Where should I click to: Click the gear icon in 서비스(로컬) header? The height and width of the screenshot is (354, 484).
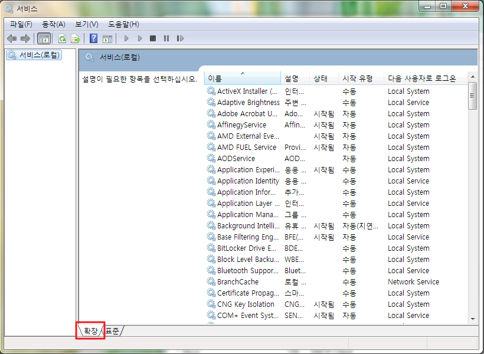[x=90, y=57]
